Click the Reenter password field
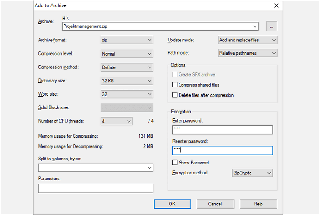 (223, 150)
